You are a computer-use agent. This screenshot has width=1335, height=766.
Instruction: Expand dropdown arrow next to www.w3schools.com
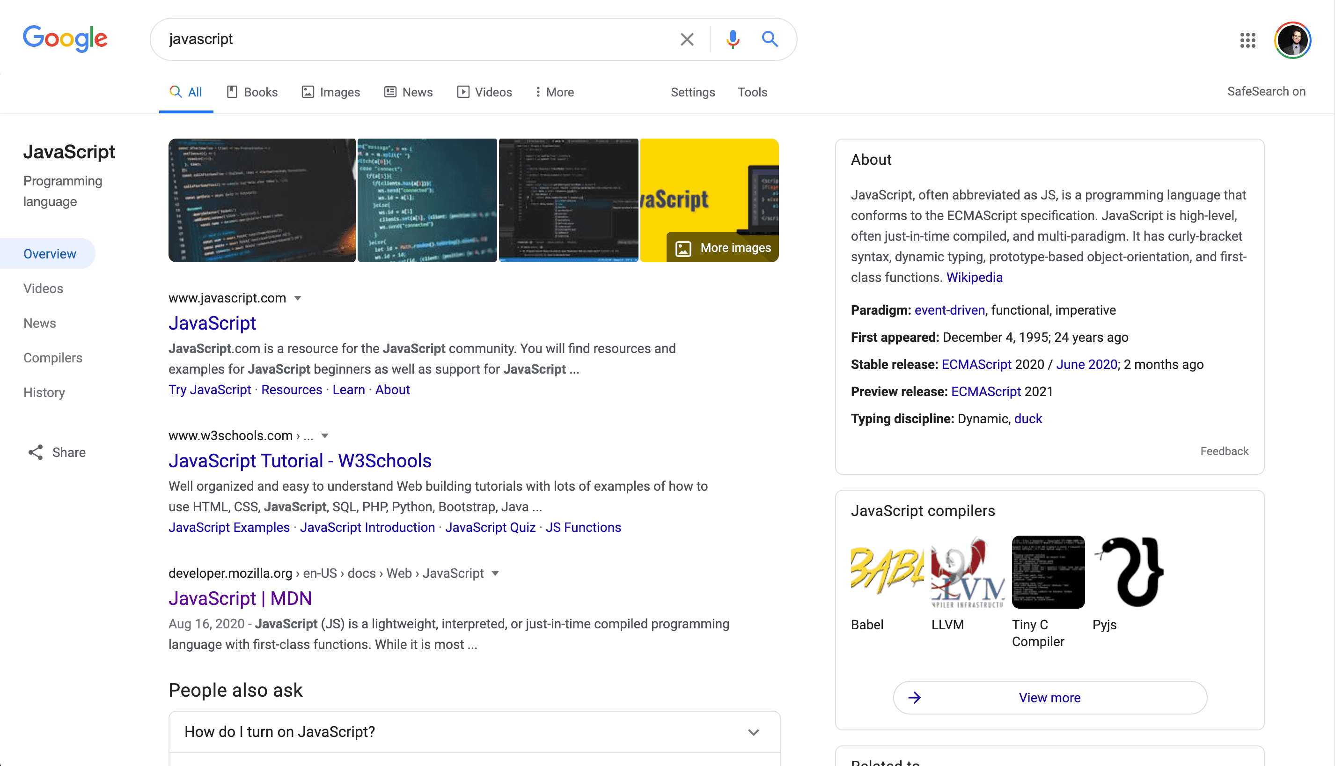(325, 436)
